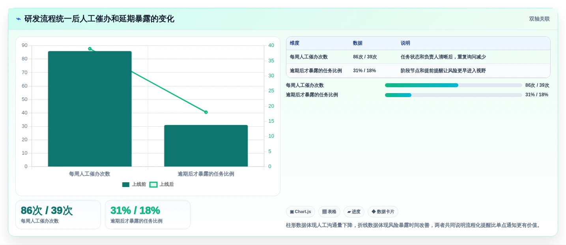
Task: Click the 逾期后才暴露的任务比例 progress bar
Action: tap(454, 95)
